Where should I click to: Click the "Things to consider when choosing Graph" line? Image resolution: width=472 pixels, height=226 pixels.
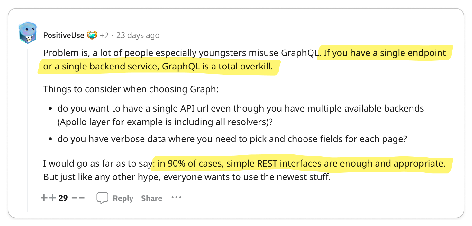pos(131,89)
